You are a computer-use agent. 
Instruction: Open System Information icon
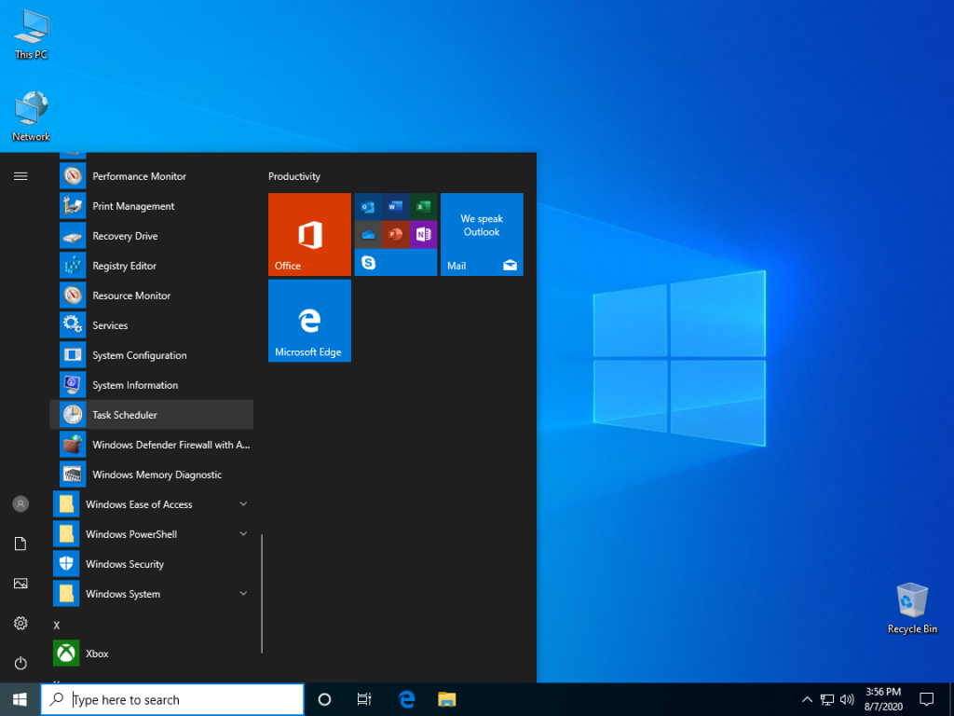coord(73,385)
